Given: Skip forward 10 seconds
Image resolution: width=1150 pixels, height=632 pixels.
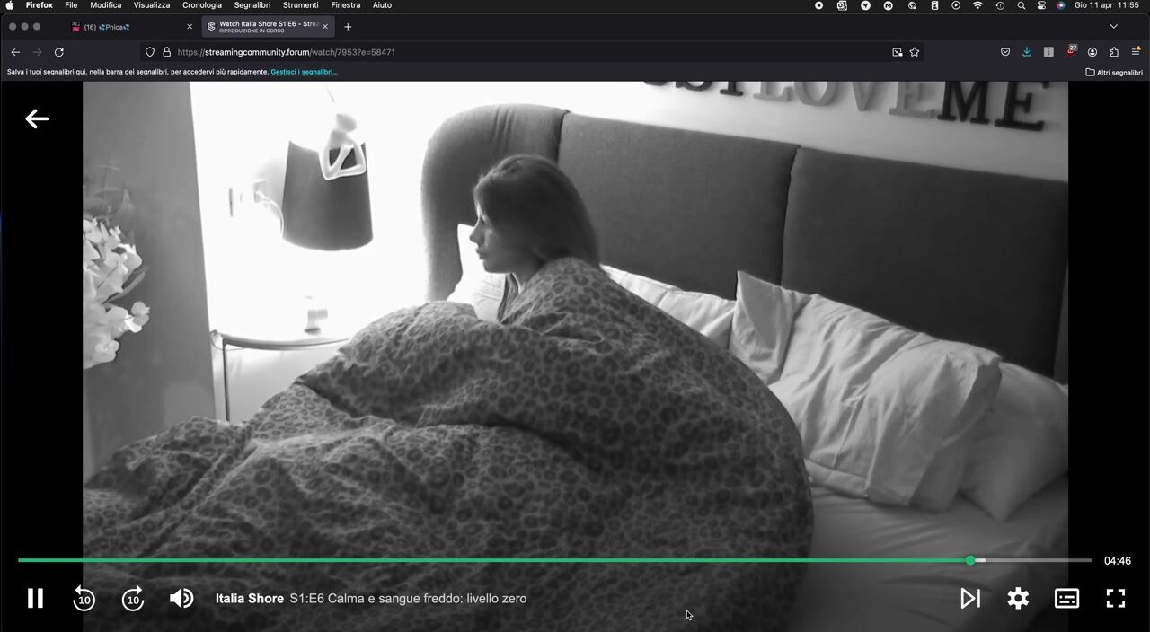Looking at the screenshot, I should 133,598.
